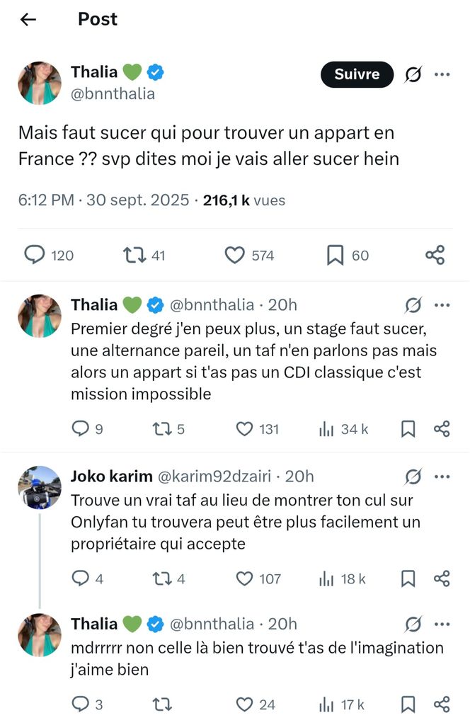Go back using the arrow icon
The width and height of the screenshot is (470, 725).
point(28,20)
